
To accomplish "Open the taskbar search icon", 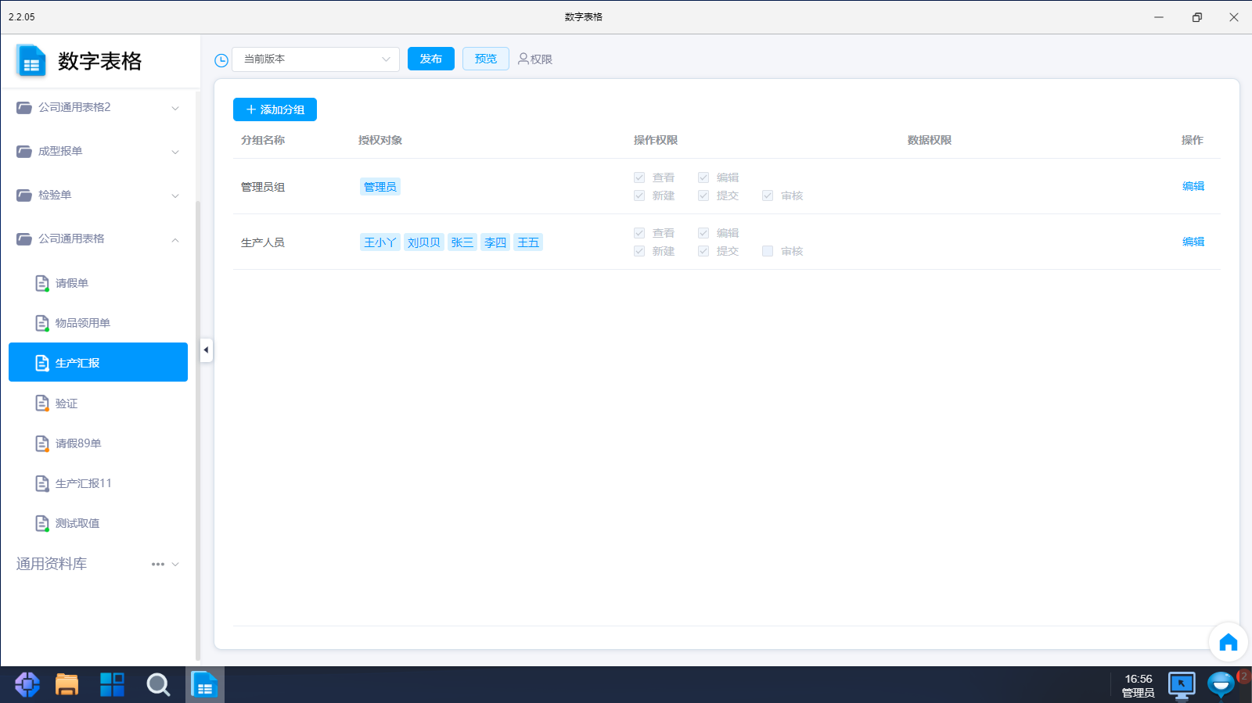I will [x=158, y=684].
